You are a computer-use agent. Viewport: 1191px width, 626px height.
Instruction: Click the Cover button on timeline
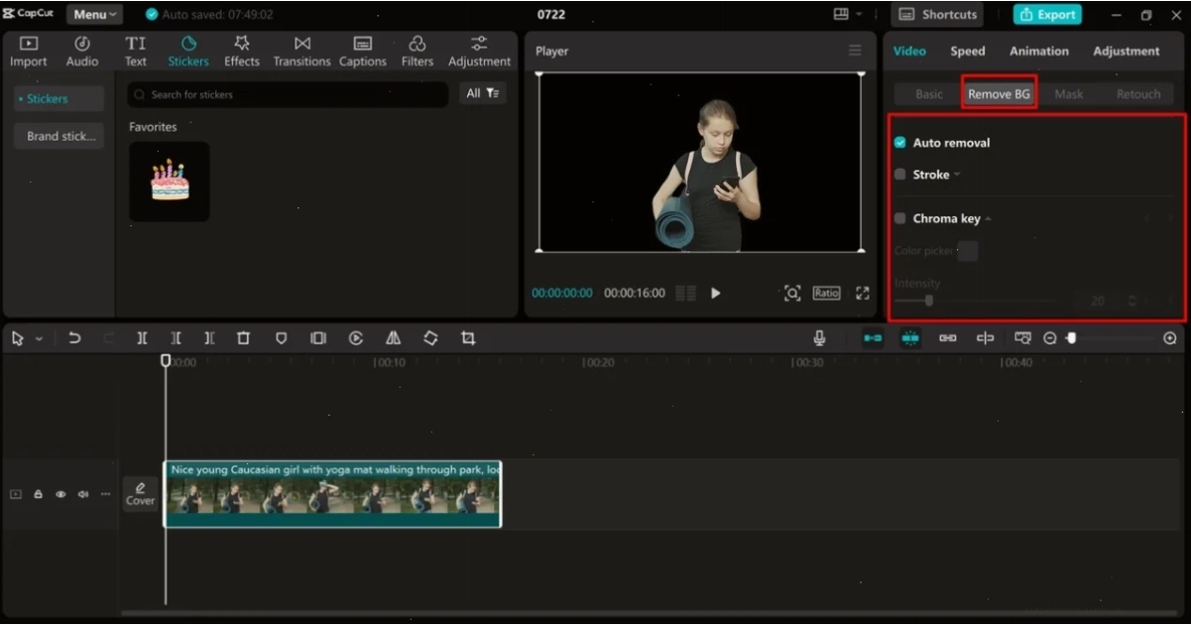(x=140, y=494)
